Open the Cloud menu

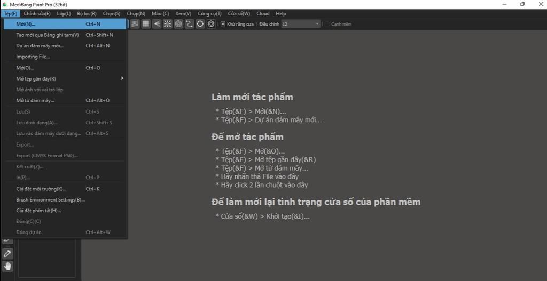click(x=263, y=13)
